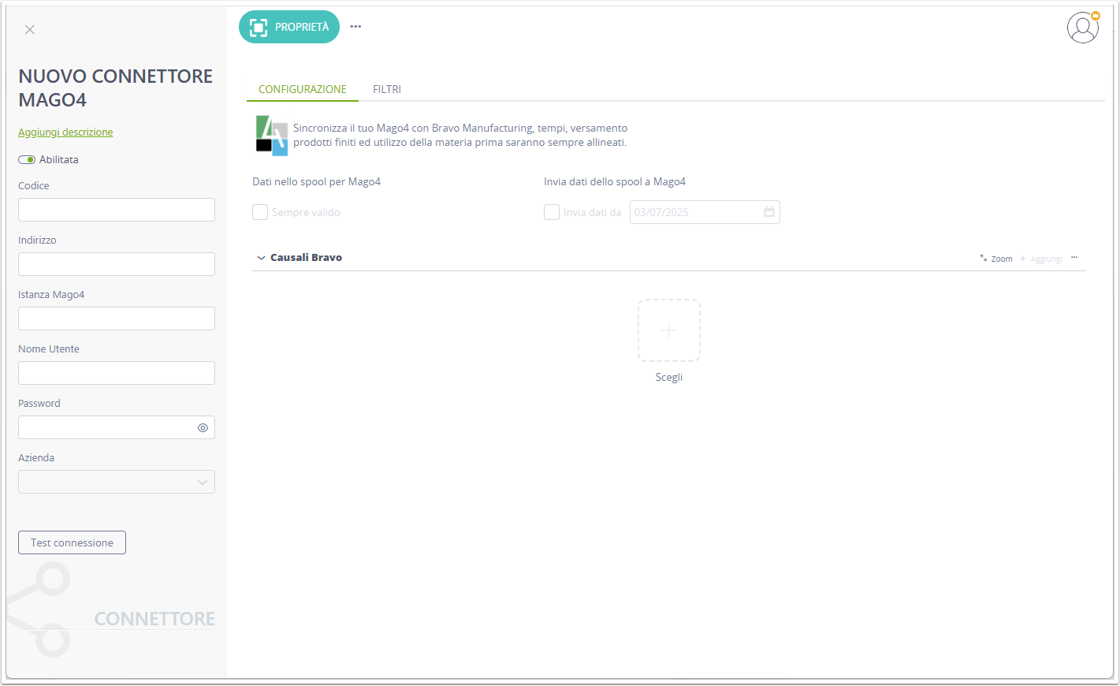The image size is (1120, 686).
Task: Click the Scegli label
Action: [669, 377]
